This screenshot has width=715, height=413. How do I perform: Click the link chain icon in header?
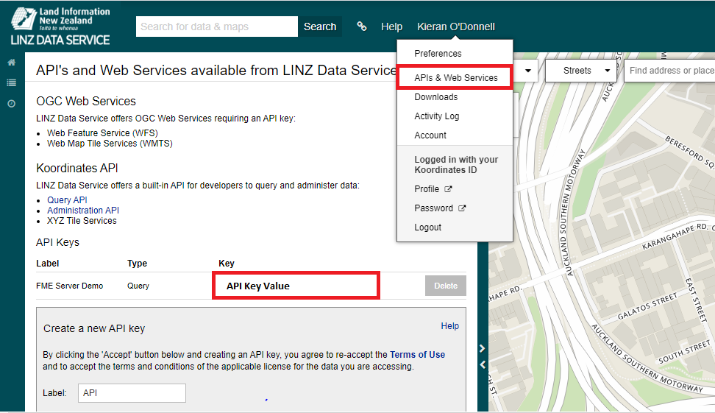pos(362,27)
